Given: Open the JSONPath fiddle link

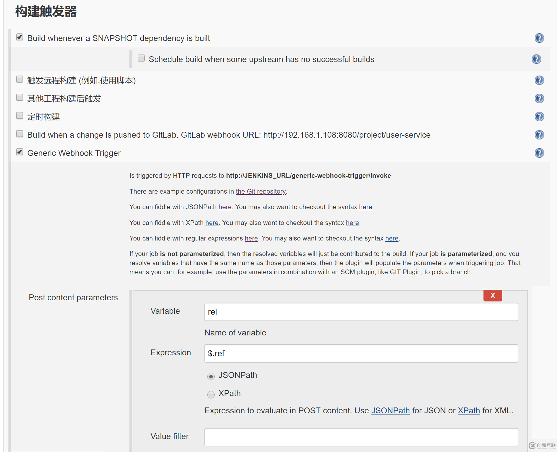Looking at the screenshot, I should coord(225,207).
